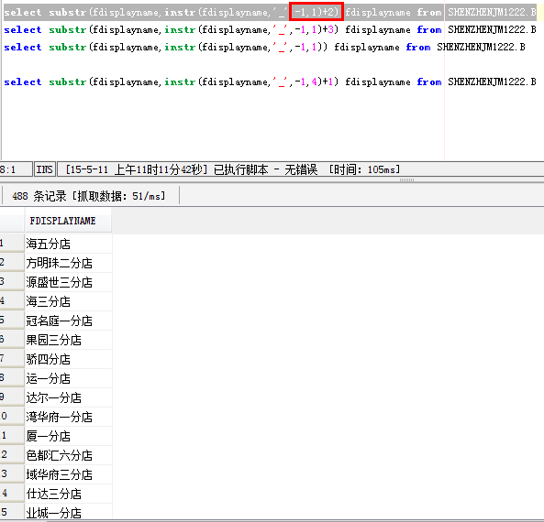Click row header for 冠名庭一分店
544x522 pixels.
click(x=12, y=321)
